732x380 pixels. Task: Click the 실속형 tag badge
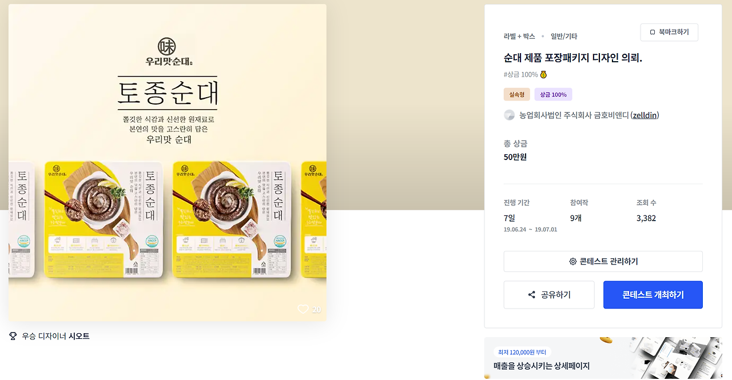517,94
